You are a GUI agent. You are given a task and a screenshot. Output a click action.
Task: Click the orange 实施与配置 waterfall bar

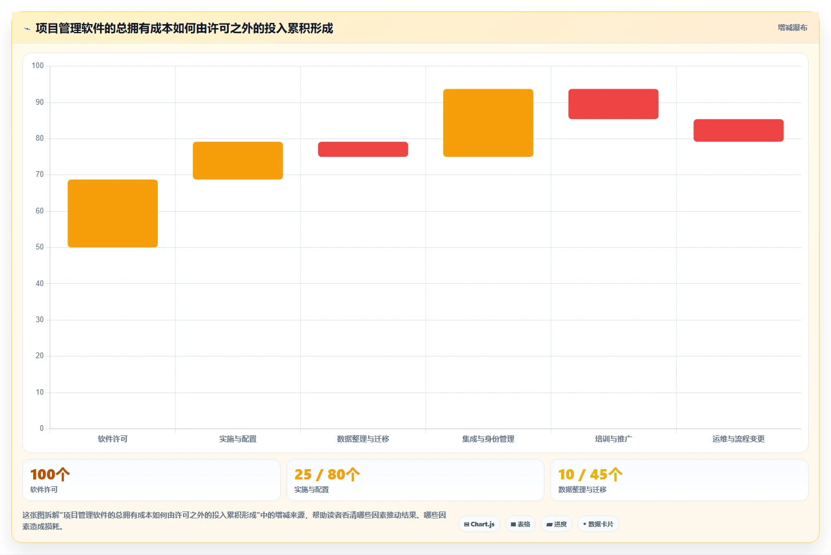point(238,161)
